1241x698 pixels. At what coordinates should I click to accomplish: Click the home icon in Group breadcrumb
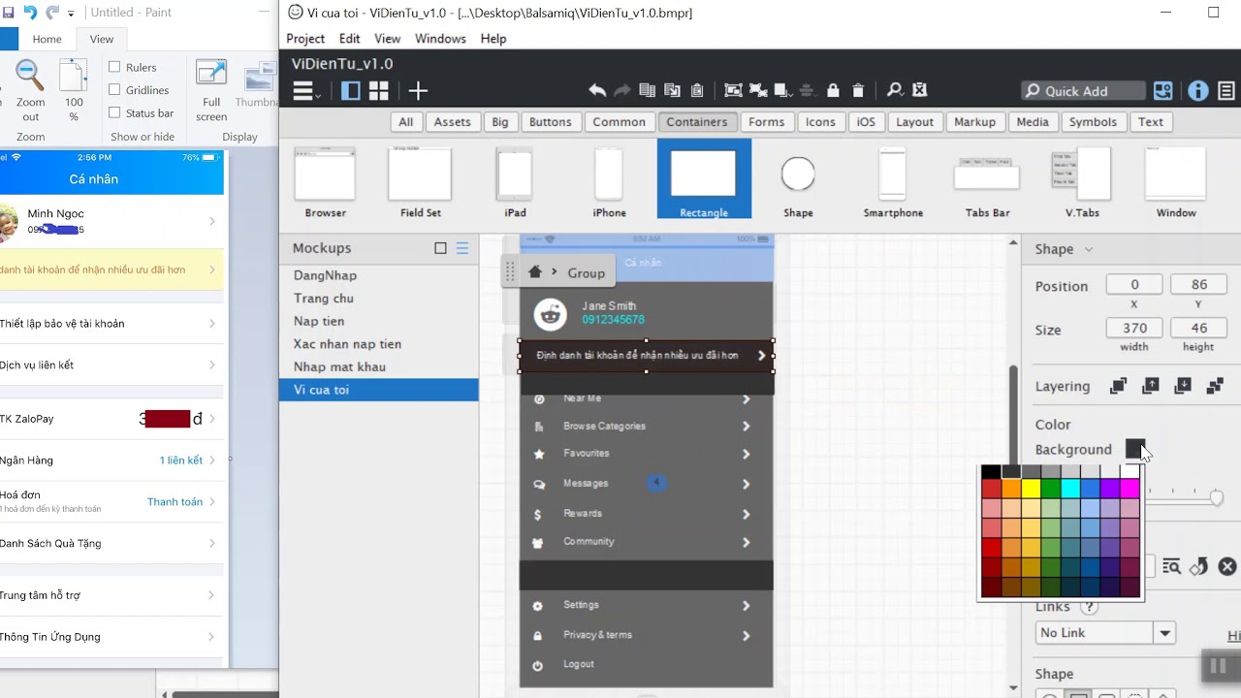click(x=534, y=272)
